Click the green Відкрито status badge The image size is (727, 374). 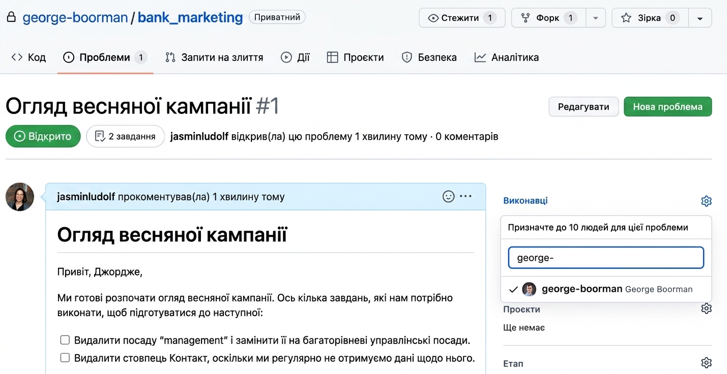tap(43, 136)
